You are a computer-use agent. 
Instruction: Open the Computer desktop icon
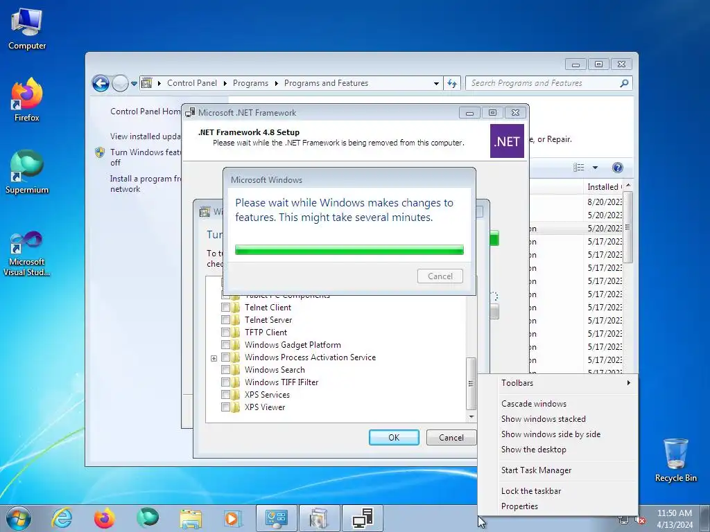coord(27,28)
